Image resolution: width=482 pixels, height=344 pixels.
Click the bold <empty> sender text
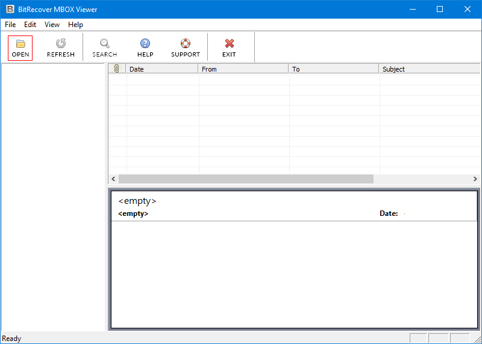pyautogui.click(x=133, y=213)
